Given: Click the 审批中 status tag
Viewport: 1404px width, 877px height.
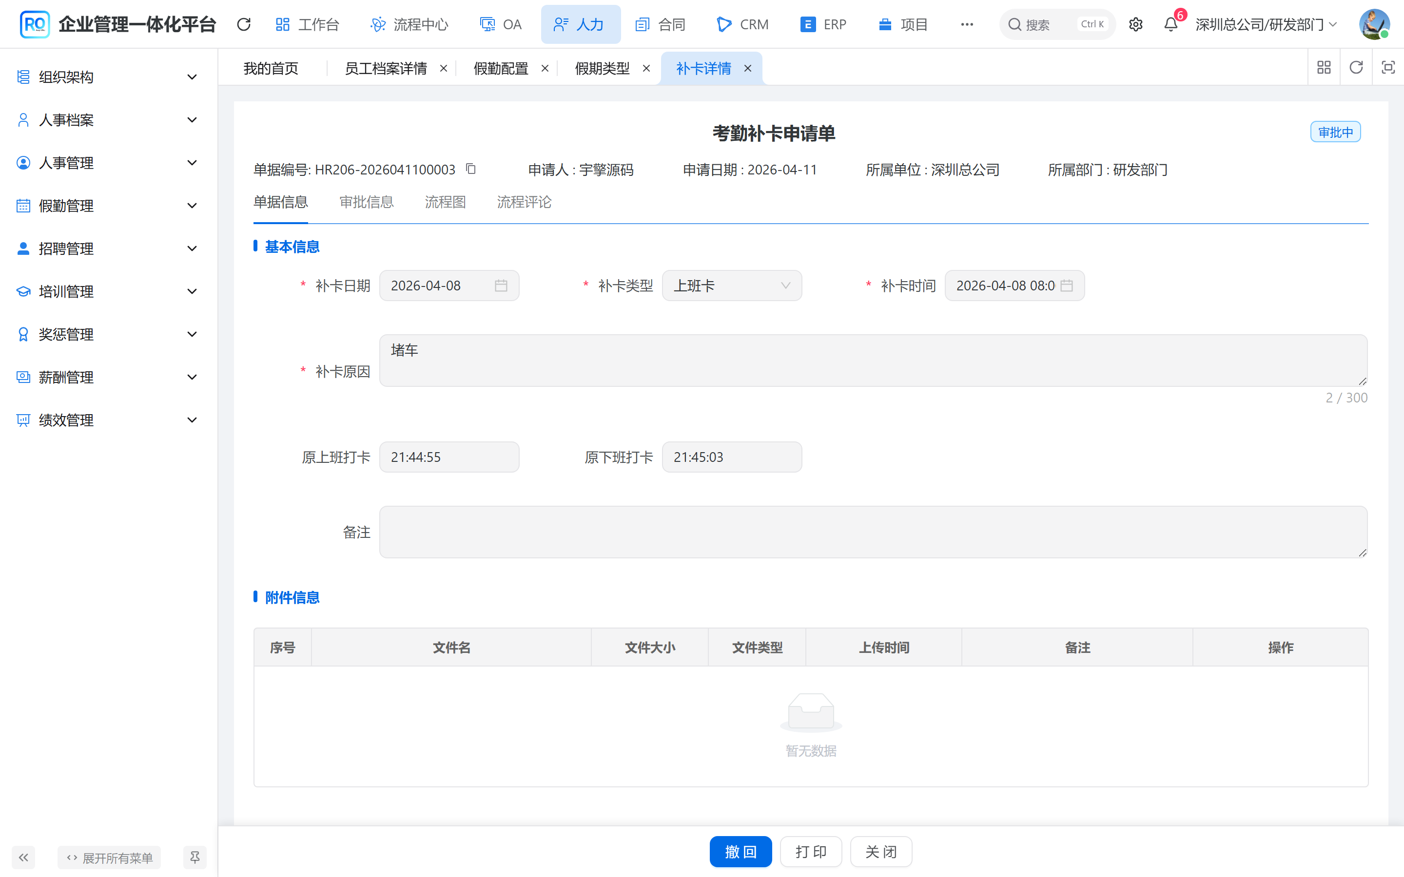Looking at the screenshot, I should 1335,132.
